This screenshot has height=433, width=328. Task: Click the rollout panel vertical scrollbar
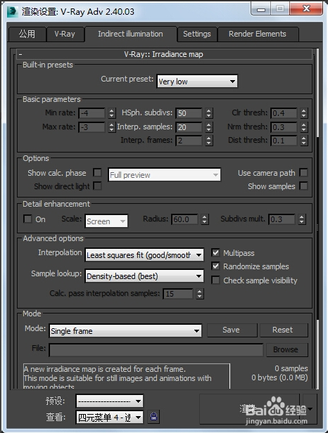(x=317, y=218)
